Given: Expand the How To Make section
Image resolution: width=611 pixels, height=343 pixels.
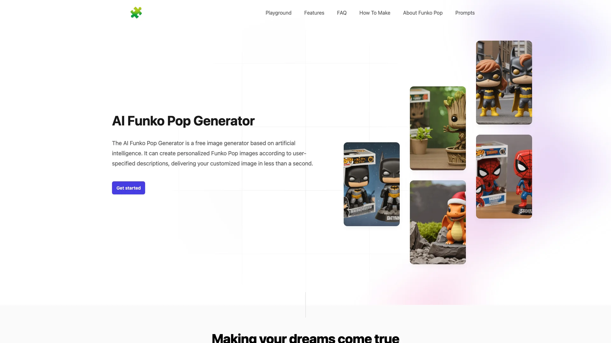Looking at the screenshot, I should (x=375, y=13).
